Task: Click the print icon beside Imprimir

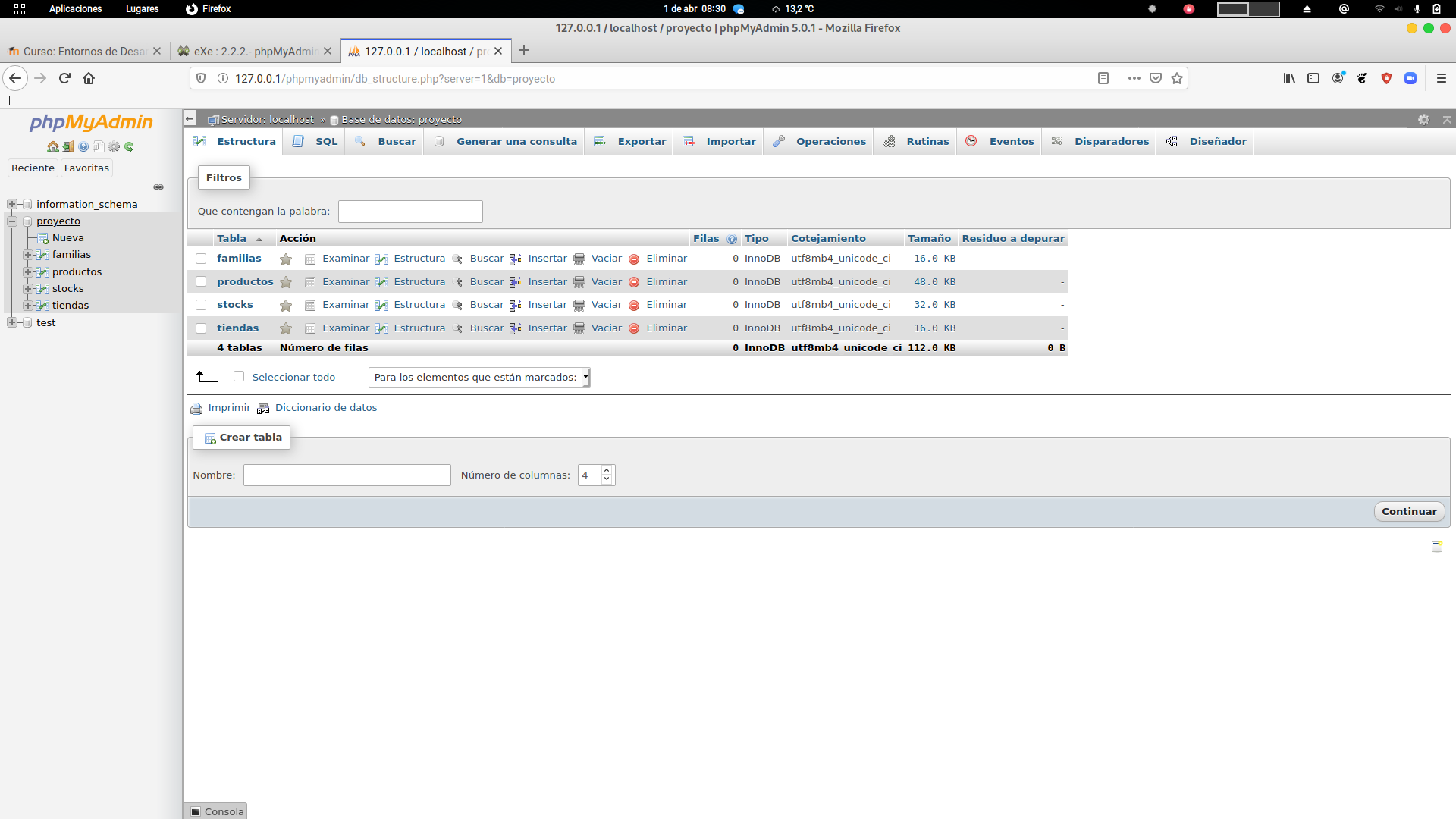Action: point(196,409)
